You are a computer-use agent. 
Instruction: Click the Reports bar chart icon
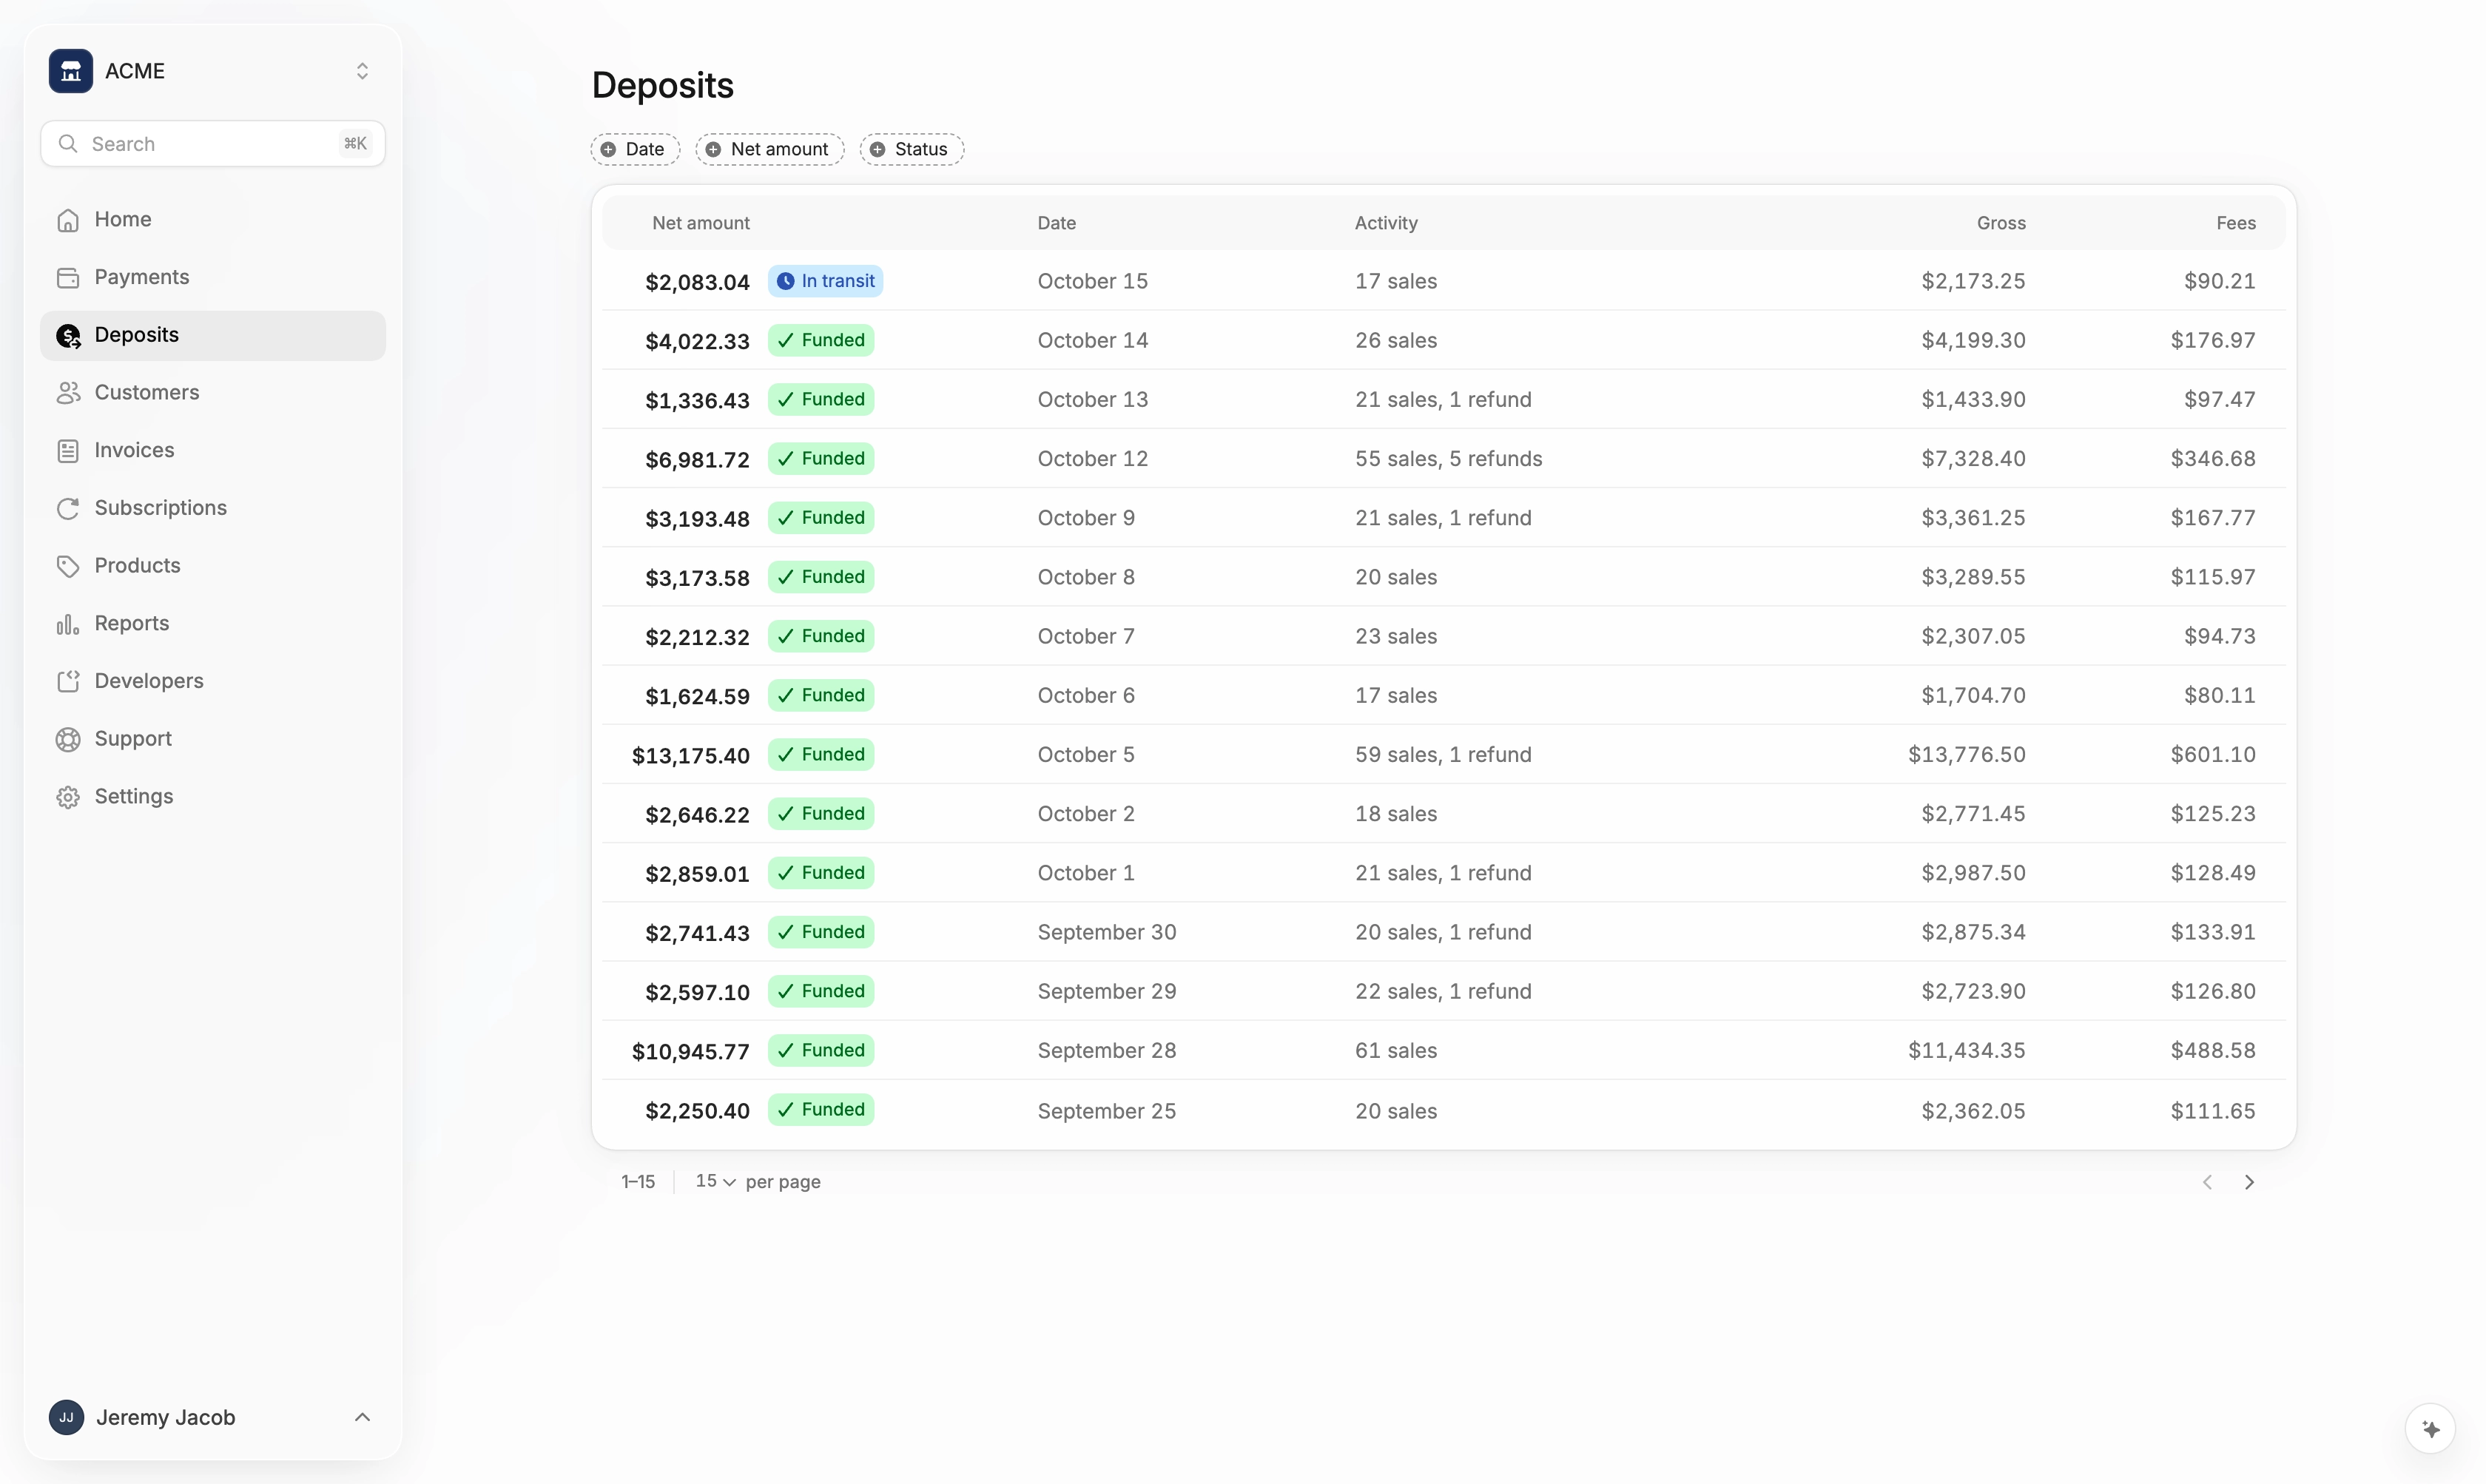pos(68,624)
